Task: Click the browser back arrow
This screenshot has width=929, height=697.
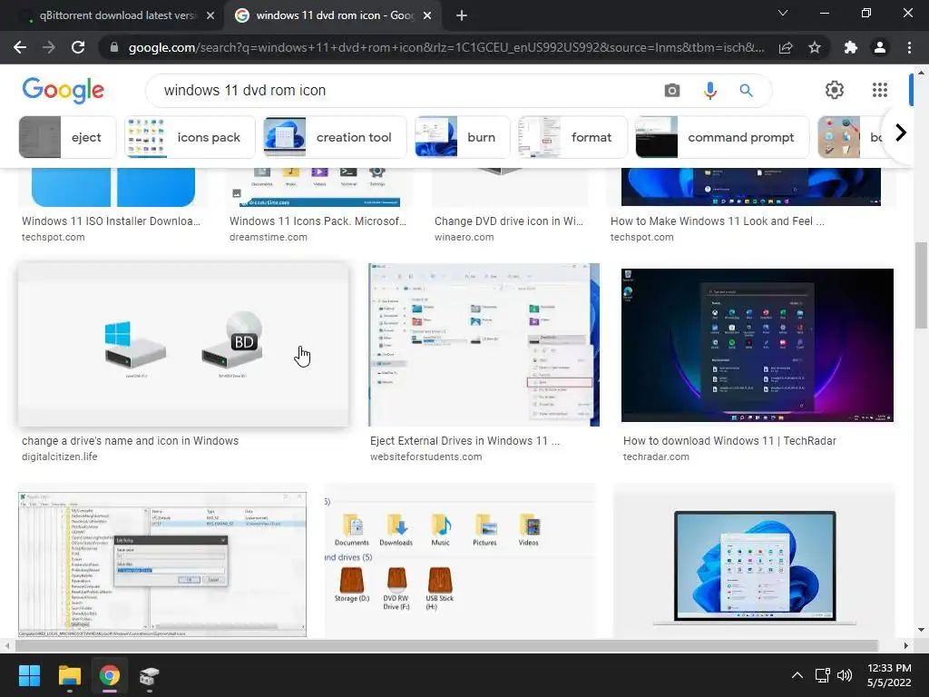Action: click(20, 47)
